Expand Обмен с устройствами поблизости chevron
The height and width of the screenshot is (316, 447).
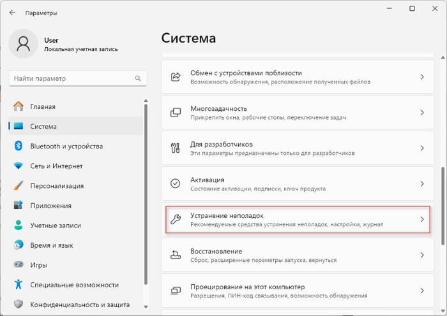pos(421,76)
